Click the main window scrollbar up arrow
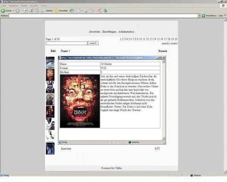227x182 pixels. click(225, 20)
